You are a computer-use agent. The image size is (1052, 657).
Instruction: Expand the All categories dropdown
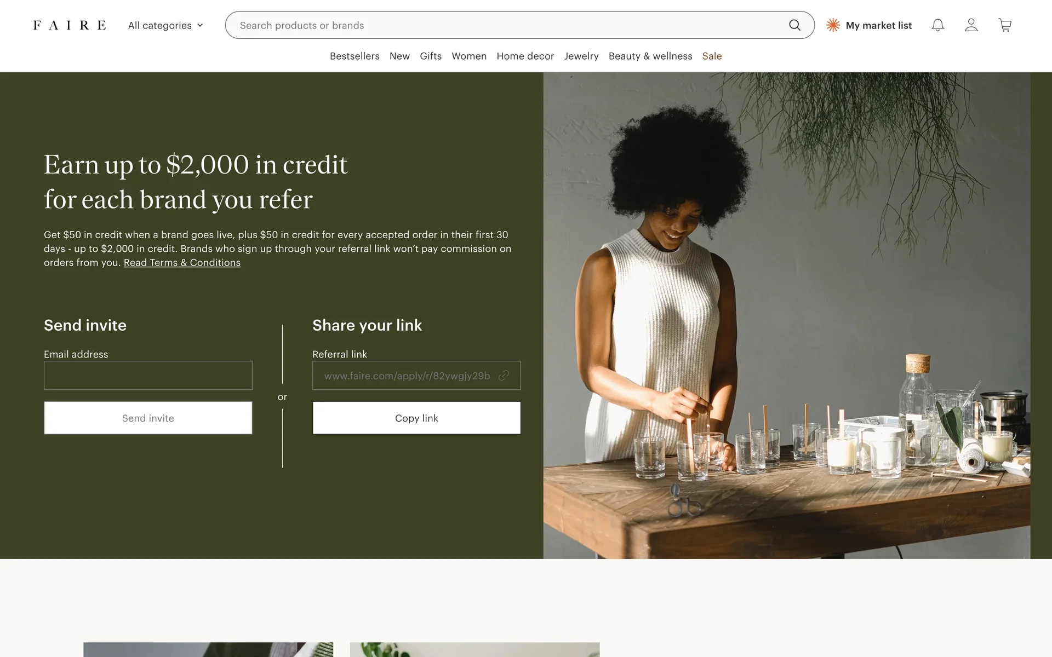click(165, 25)
